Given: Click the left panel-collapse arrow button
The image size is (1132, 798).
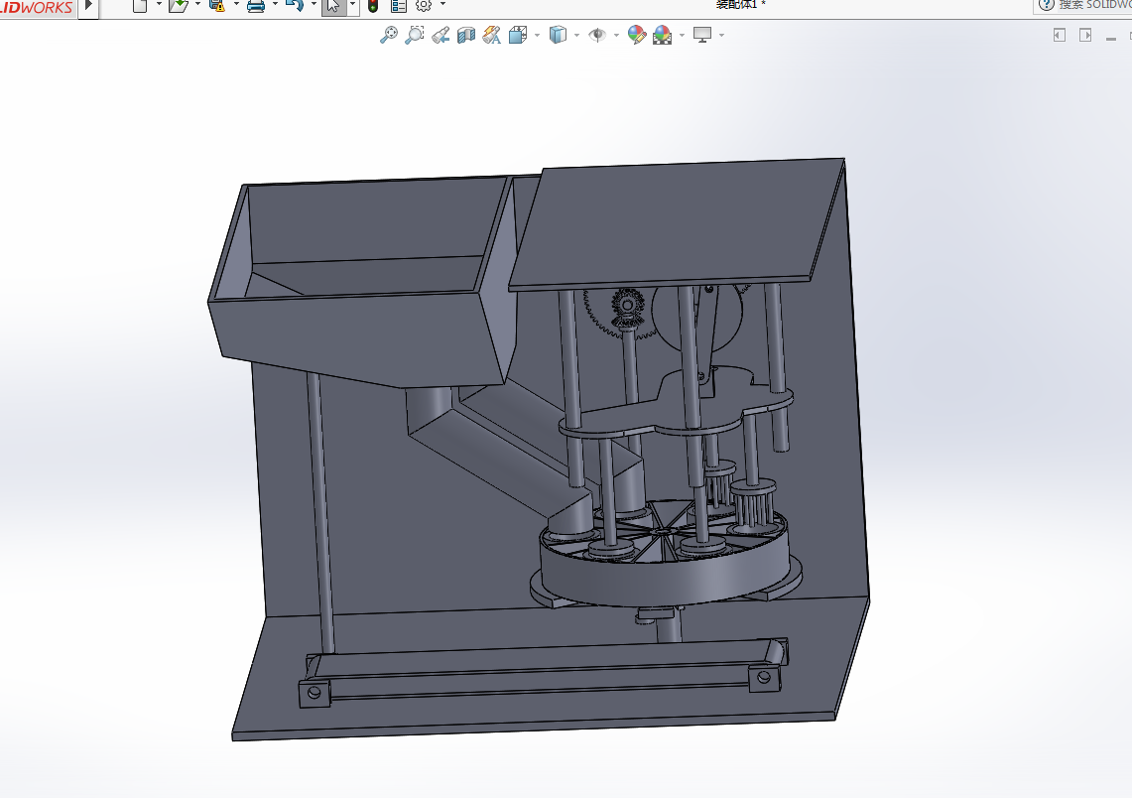Looking at the screenshot, I should click(x=1060, y=35).
